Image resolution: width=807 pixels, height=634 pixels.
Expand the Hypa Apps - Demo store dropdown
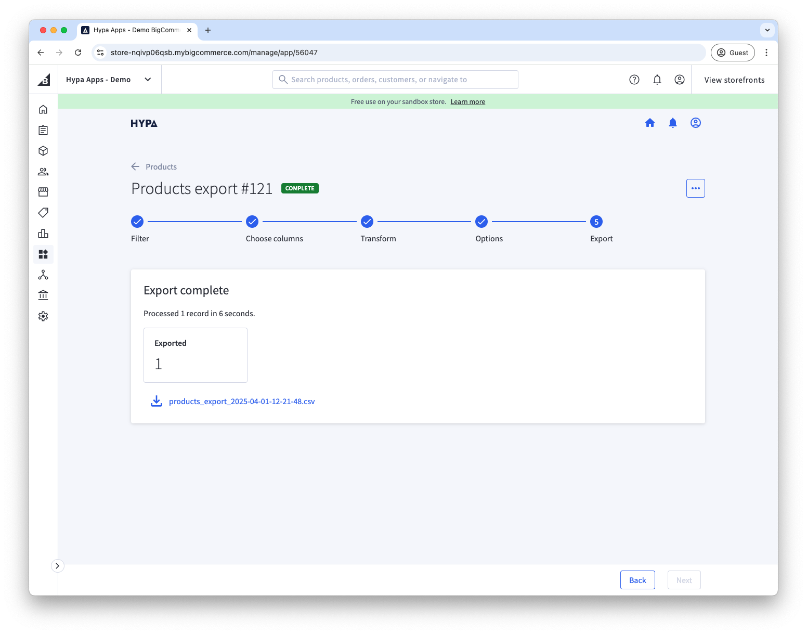tap(148, 79)
